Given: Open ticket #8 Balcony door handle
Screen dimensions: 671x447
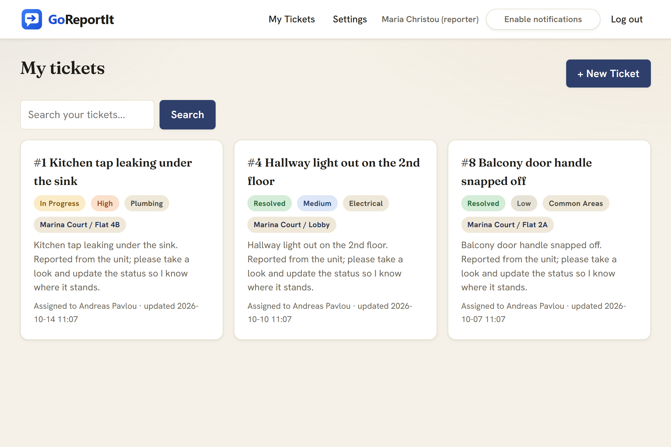Looking at the screenshot, I should 526,172.
